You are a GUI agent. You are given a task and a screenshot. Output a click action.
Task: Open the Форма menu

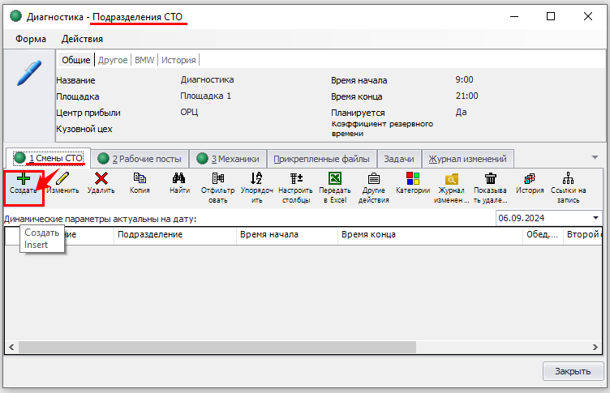click(31, 39)
